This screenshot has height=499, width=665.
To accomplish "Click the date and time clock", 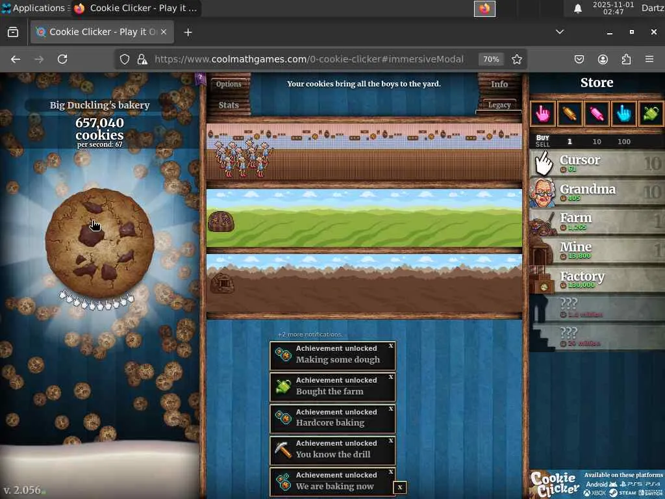I will [613, 8].
